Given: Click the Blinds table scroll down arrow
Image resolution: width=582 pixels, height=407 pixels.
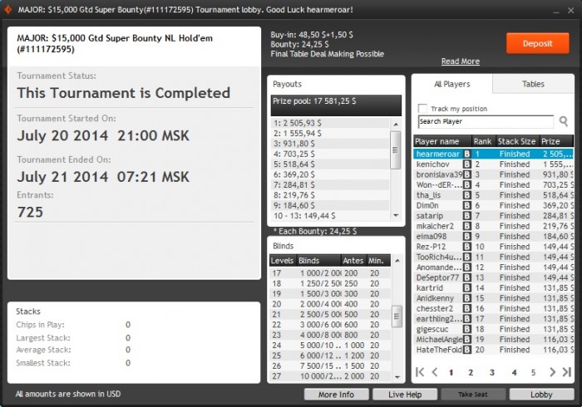Looking at the screenshot, I should (397, 377).
